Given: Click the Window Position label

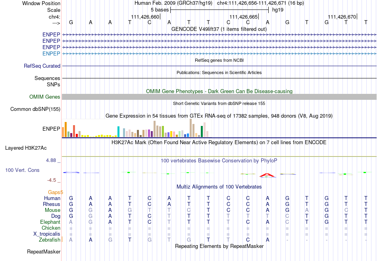Looking at the screenshot, I should pyautogui.click(x=41, y=3).
